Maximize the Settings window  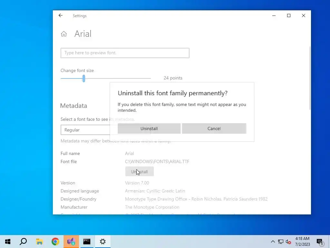tap(289, 15)
